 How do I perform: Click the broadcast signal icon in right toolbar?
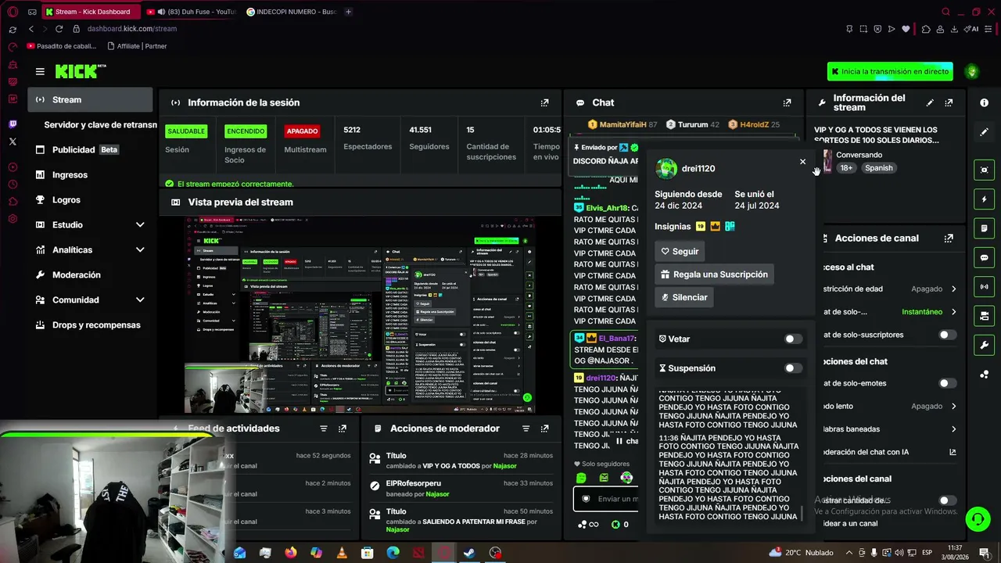click(984, 287)
